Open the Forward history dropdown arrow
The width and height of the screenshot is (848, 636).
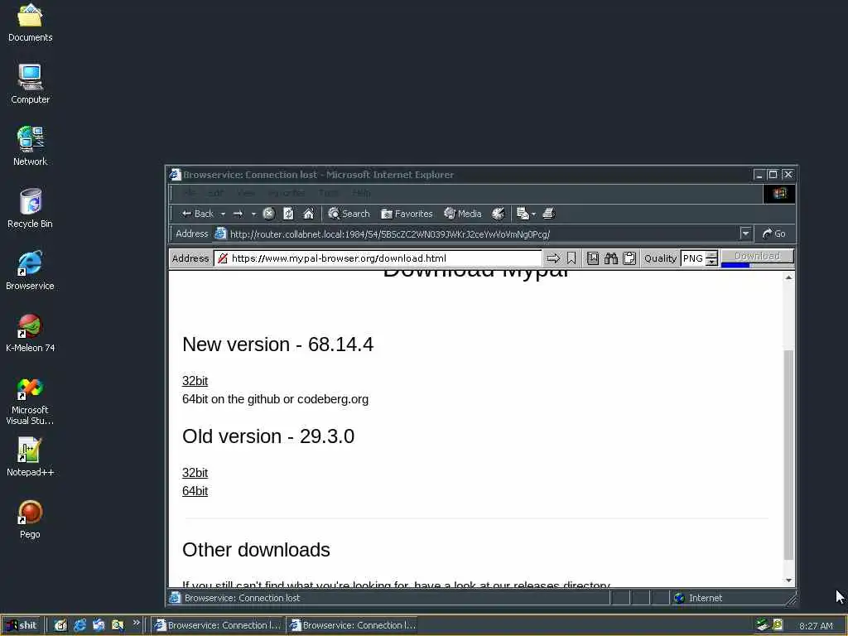pyautogui.click(x=253, y=214)
